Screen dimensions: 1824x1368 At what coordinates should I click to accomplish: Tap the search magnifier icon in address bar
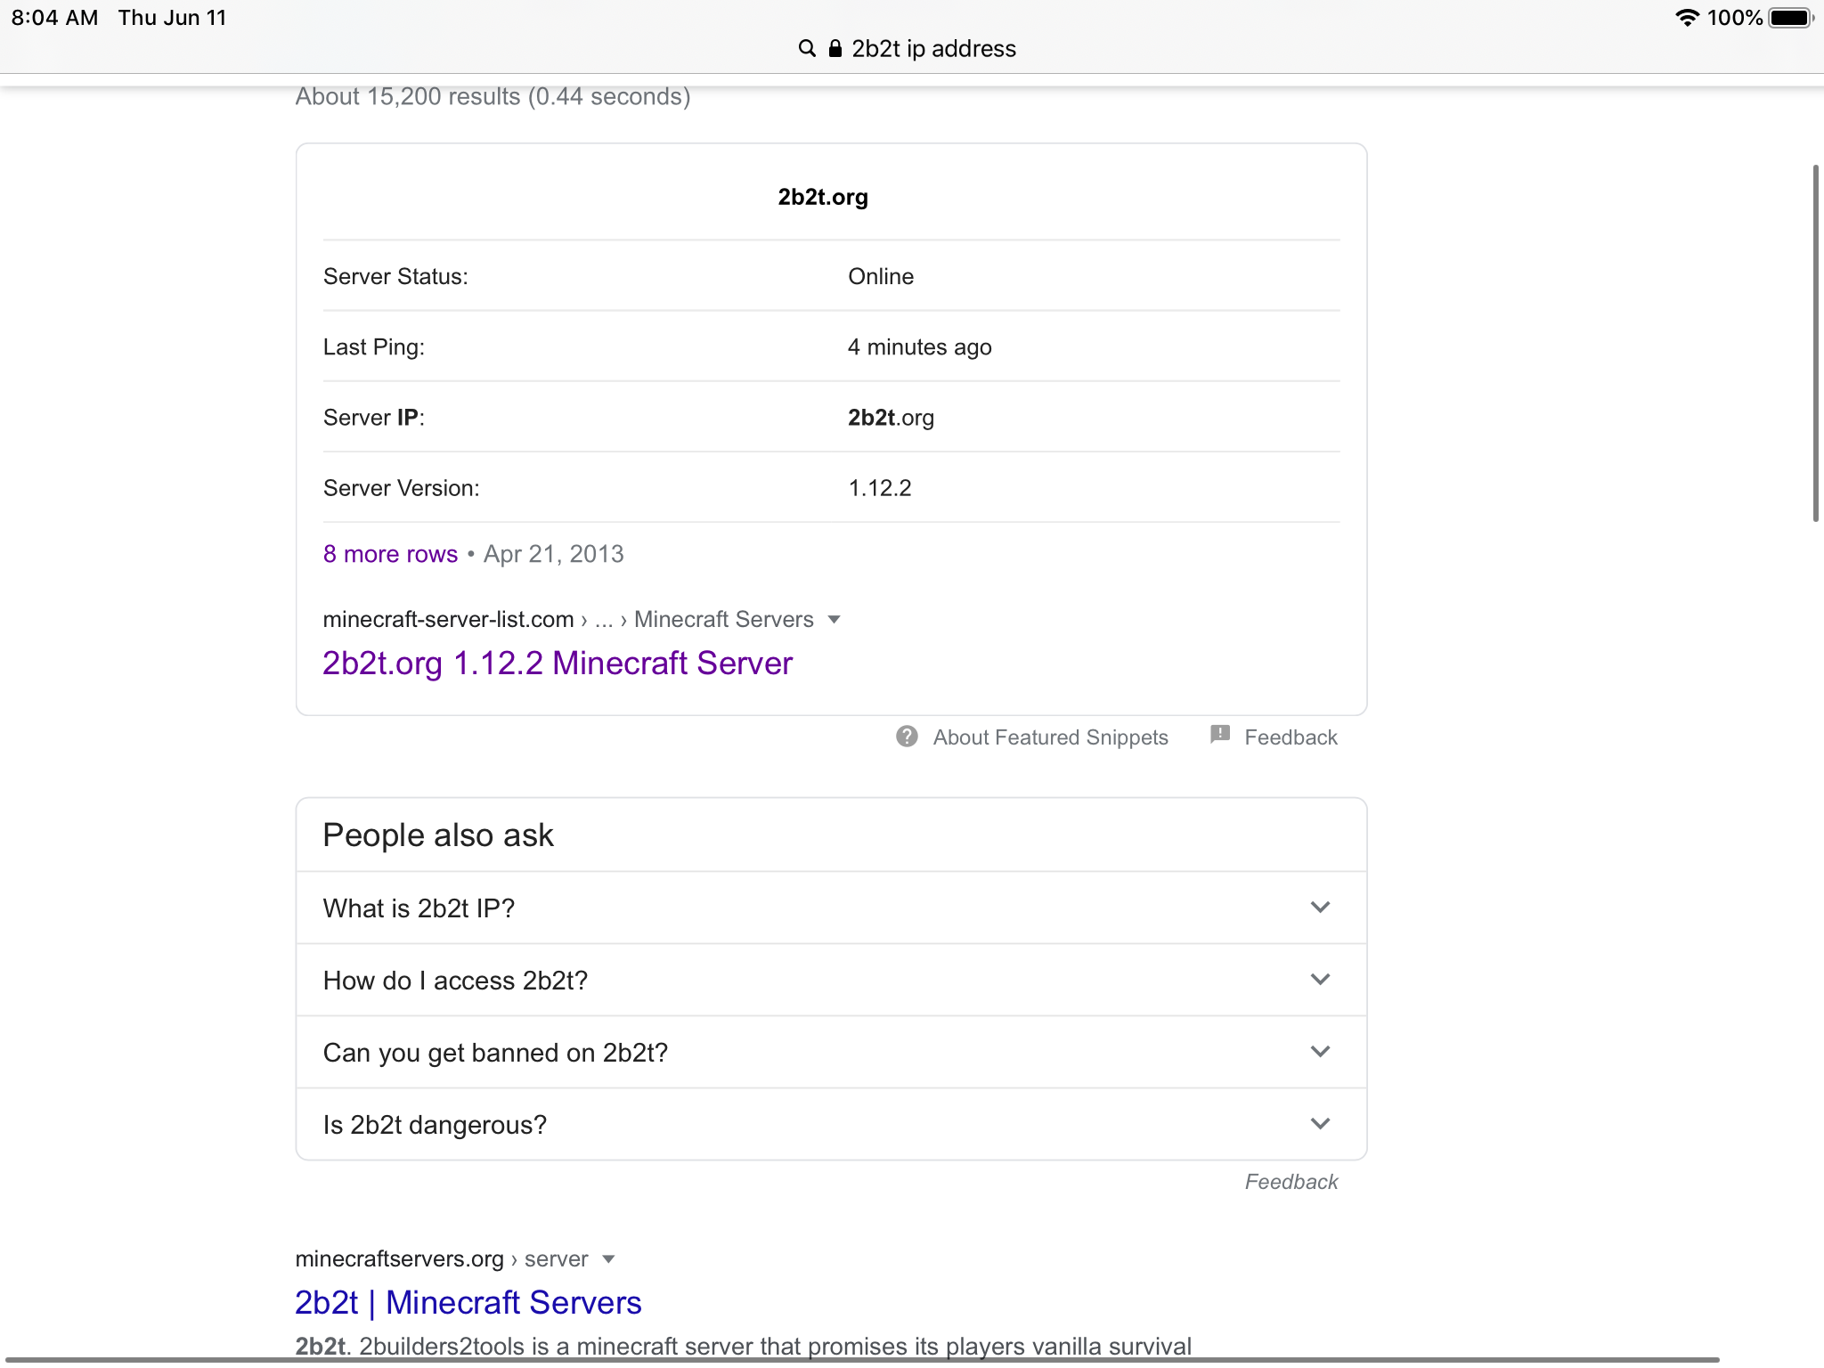click(807, 48)
